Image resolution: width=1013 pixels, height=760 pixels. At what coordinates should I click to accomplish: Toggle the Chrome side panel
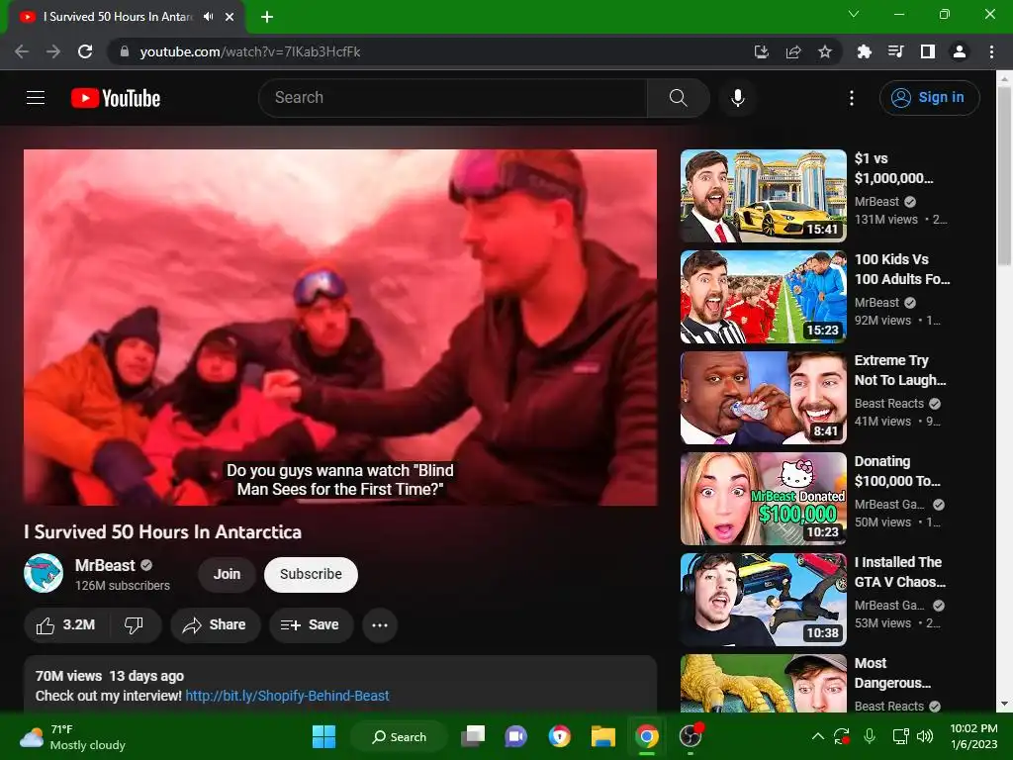click(x=928, y=51)
